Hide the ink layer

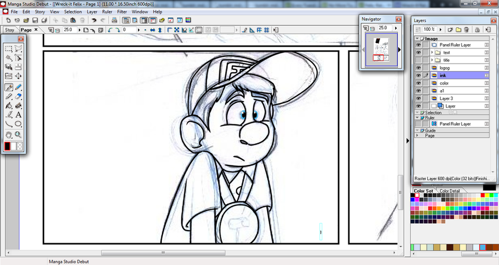point(418,75)
